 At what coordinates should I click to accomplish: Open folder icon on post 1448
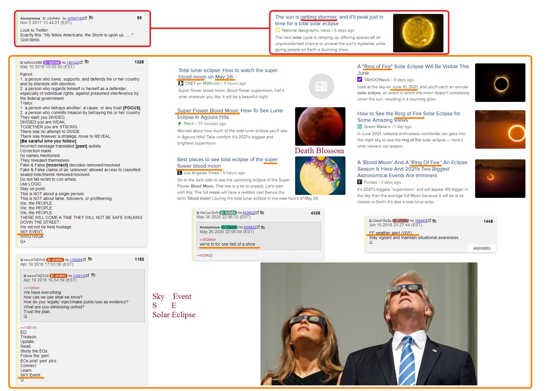[434, 221]
